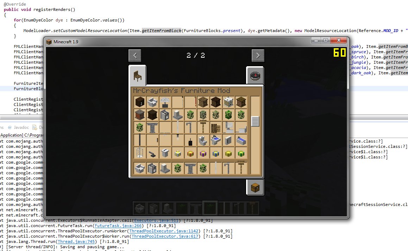Viewport: 408px width, 251px height.
Task: Pick the stone bird bath in the item grid
Action: point(152,127)
